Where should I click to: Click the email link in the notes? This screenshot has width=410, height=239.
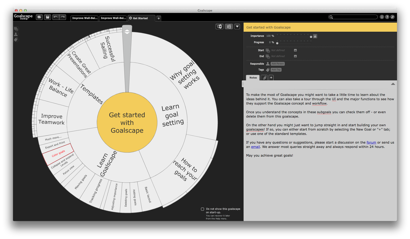pyautogui.click(x=255, y=147)
